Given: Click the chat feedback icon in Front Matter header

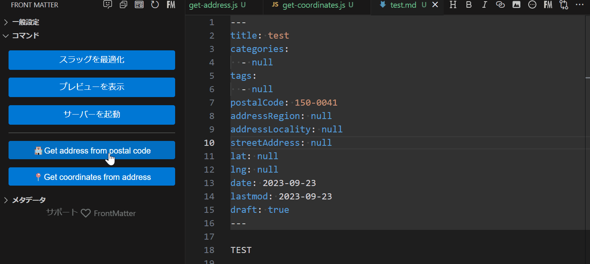Looking at the screenshot, I should coord(108,5).
